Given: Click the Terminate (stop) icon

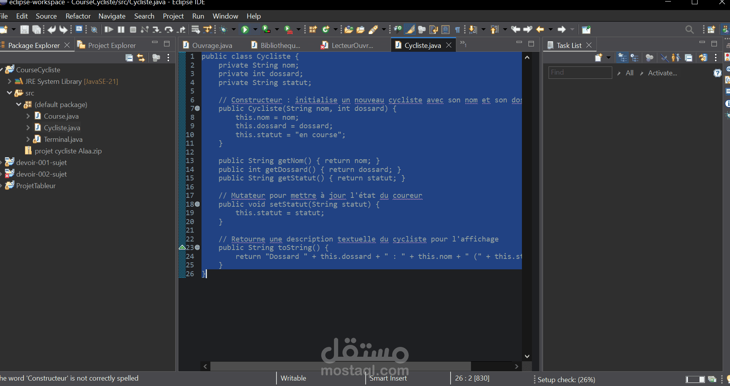Looking at the screenshot, I should [133, 29].
